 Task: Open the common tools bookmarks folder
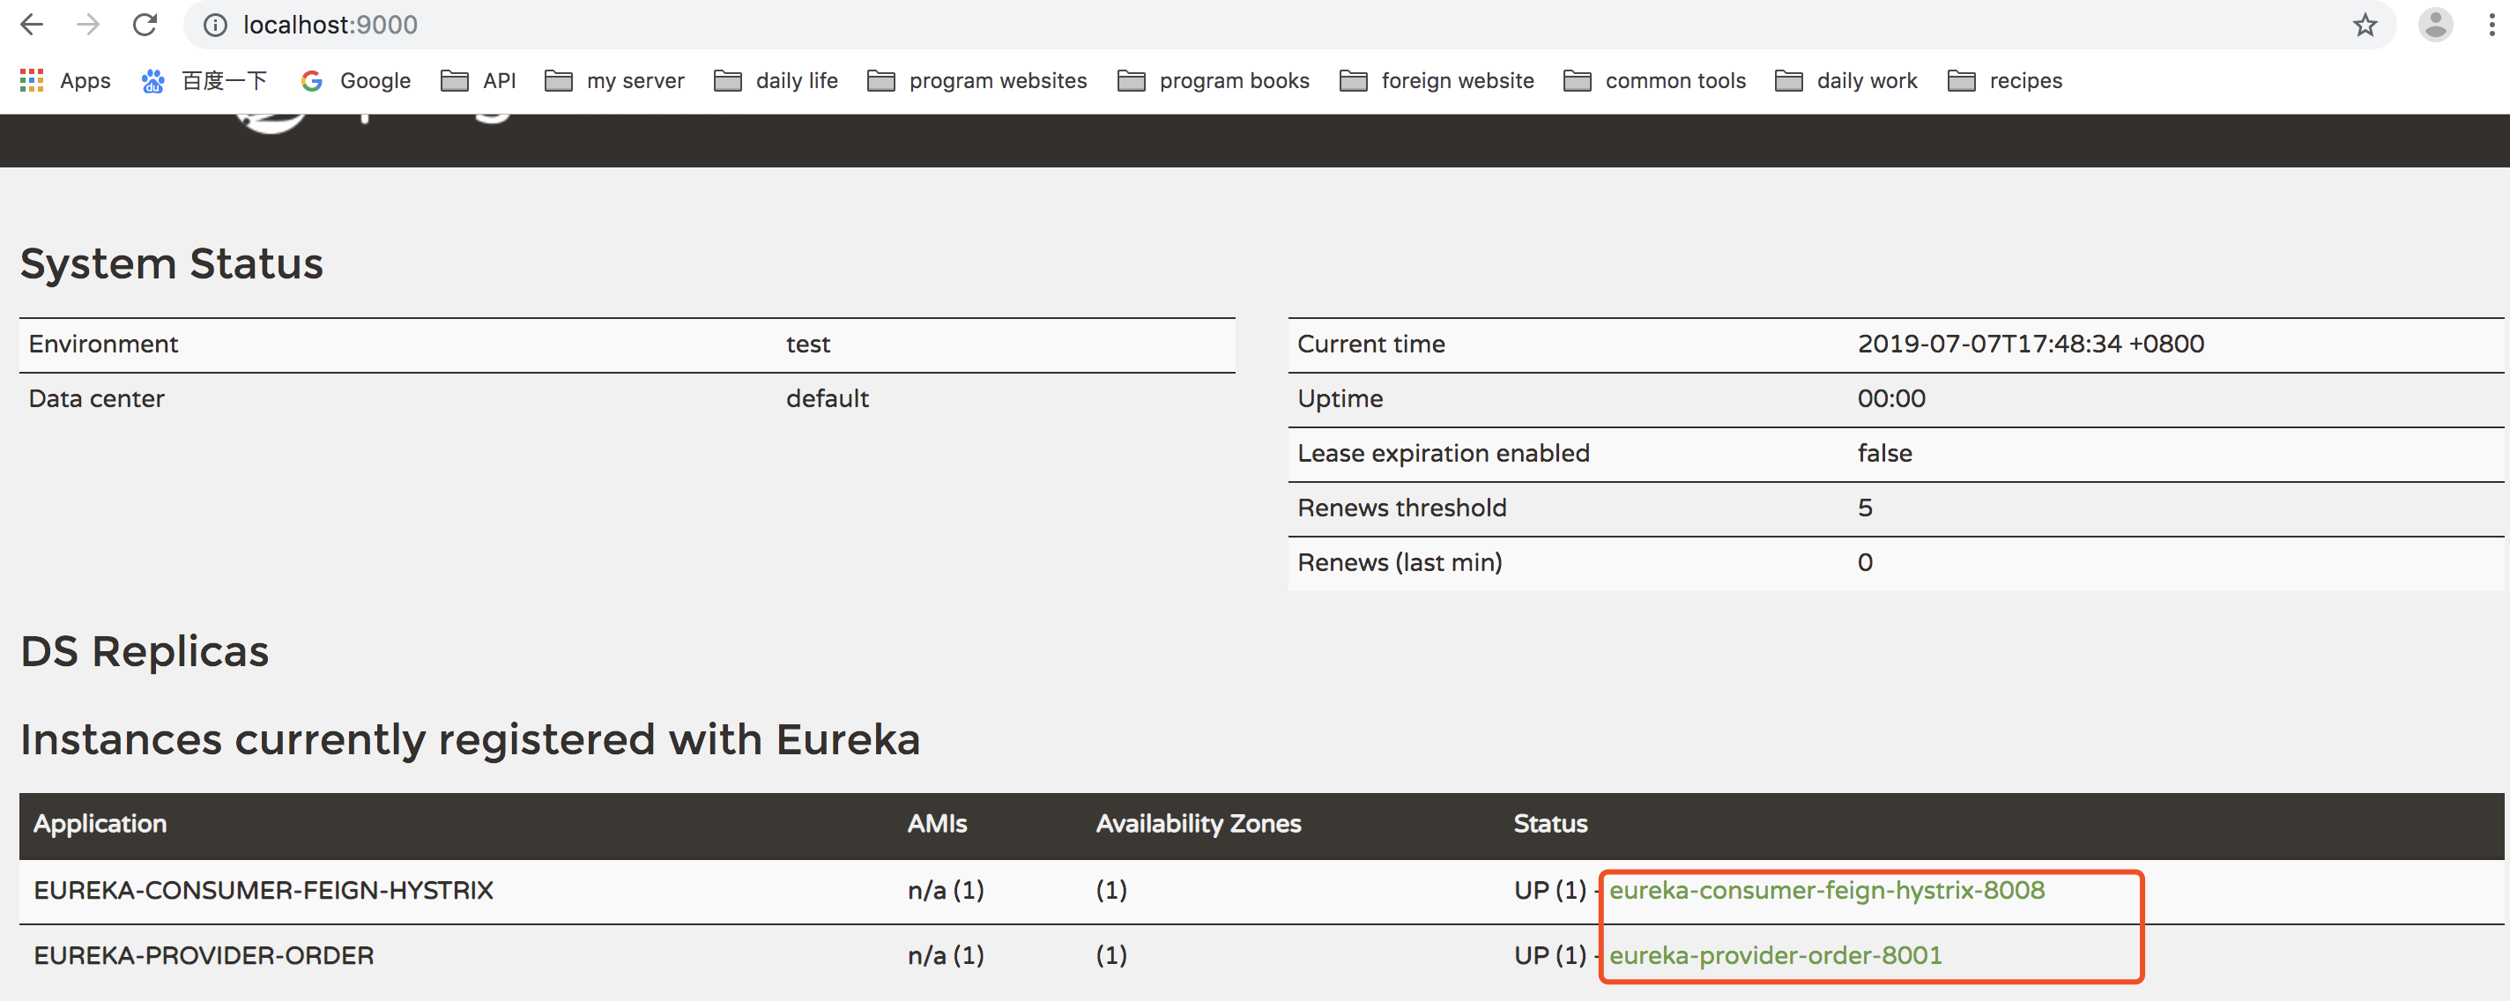click(1654, 81)
